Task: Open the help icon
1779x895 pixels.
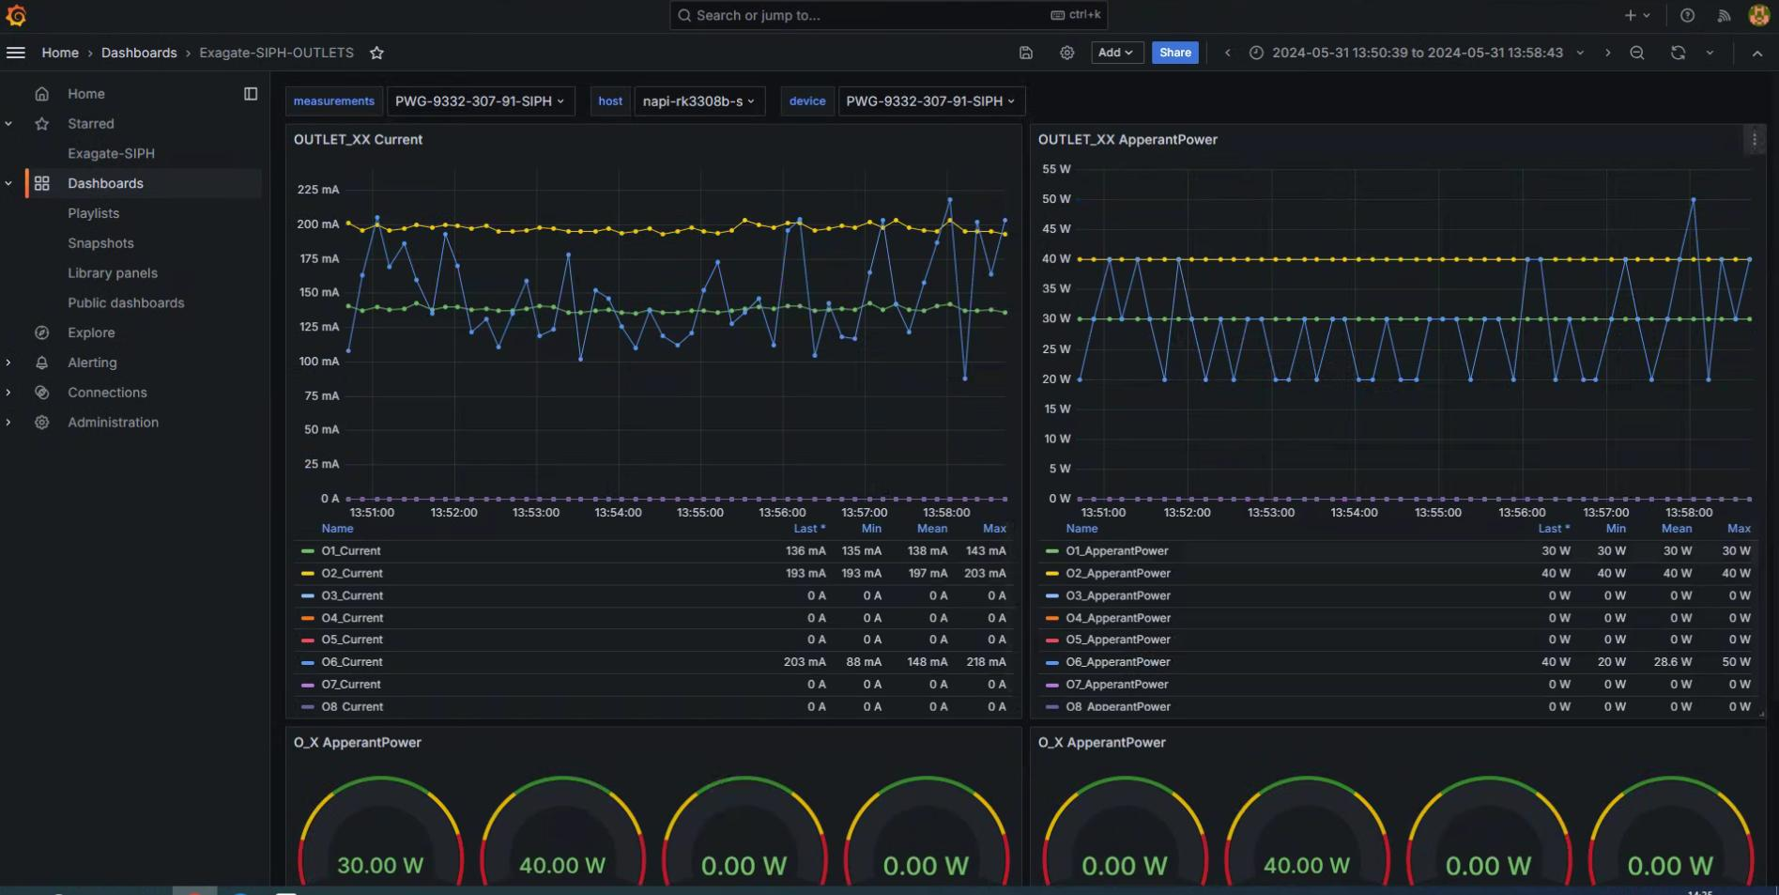Action: coord(1687,15)
